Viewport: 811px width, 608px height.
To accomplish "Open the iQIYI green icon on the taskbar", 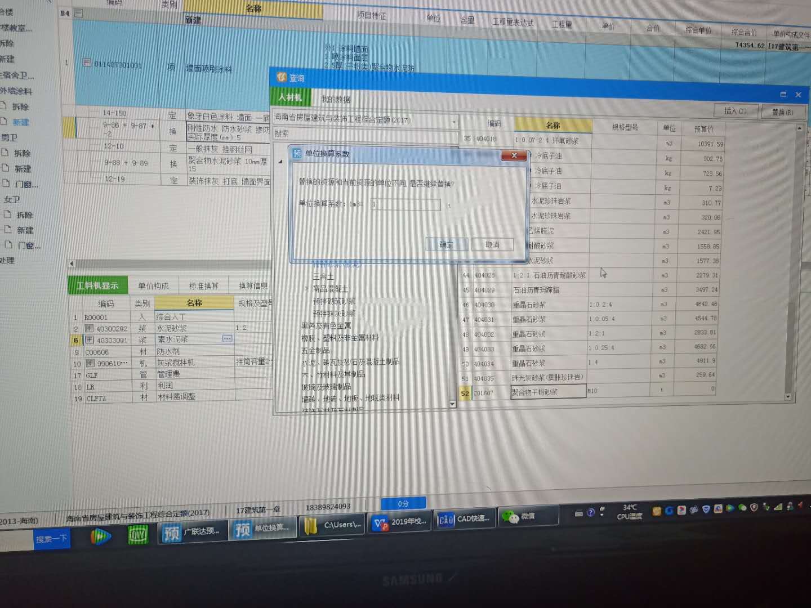I will [137, 535].
